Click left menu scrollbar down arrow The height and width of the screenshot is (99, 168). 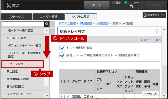click(x=47, y=96)
